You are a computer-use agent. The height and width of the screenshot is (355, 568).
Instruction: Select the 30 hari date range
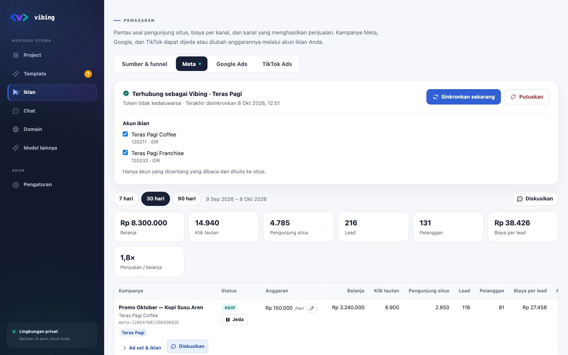(155, 199)
